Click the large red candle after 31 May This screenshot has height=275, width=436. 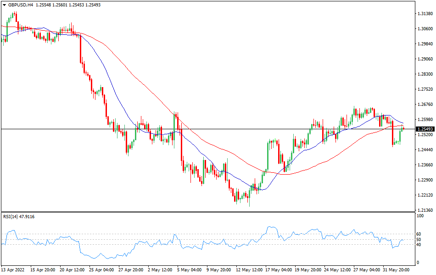pyautogui.click(x=392, y=133)
